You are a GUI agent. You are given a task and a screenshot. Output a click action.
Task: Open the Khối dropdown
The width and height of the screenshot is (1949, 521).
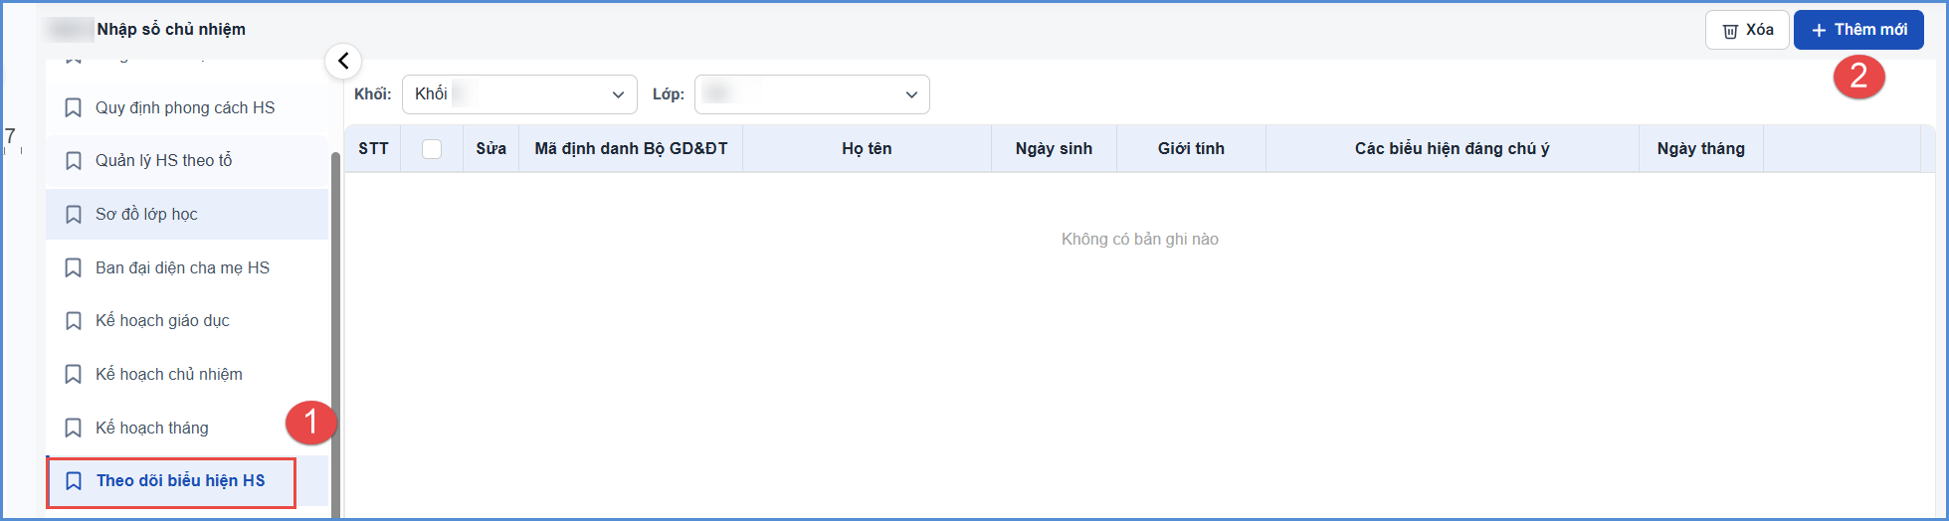tap(519, 94)
